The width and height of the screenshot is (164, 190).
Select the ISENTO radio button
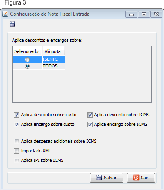click(27, 60)
